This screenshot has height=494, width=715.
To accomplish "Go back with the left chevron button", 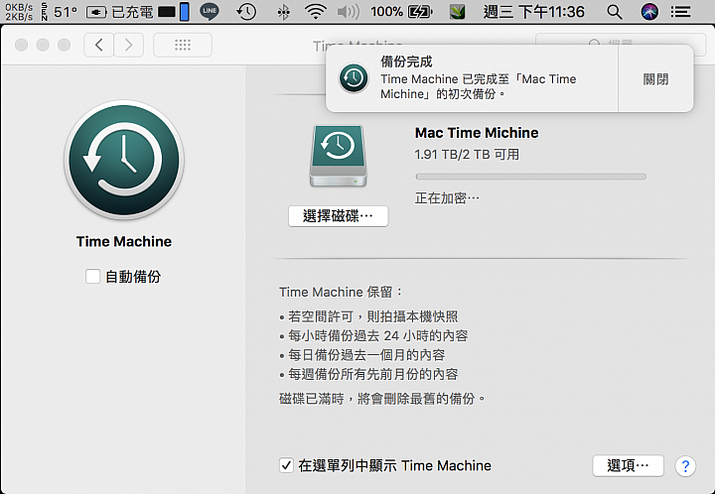I will (x=98, y=45).
